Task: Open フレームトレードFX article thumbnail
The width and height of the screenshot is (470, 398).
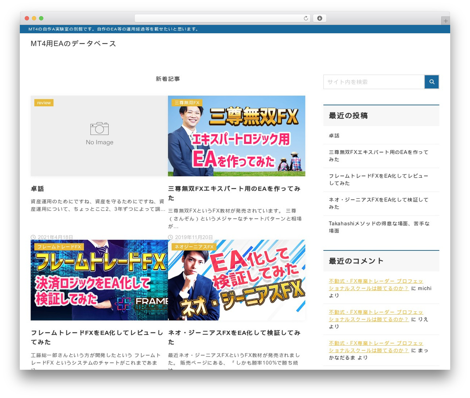Action: (99, 280)
